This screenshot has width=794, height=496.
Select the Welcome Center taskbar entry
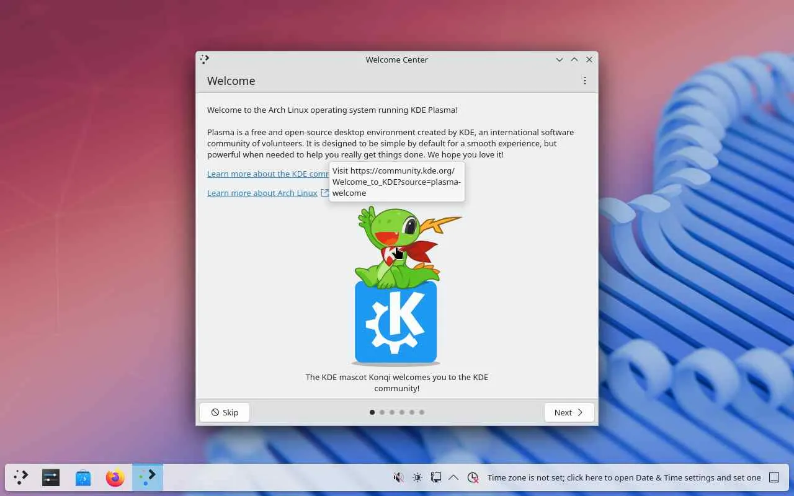click(148, 477)
